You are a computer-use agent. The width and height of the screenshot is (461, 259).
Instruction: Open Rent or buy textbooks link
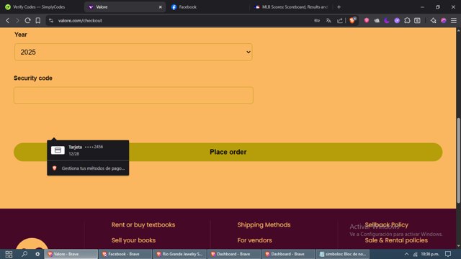pos(143,224)
